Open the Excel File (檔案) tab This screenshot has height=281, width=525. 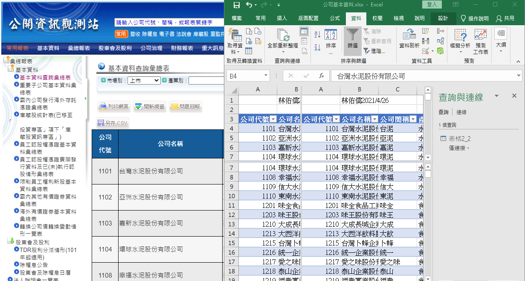pos(237,18)
